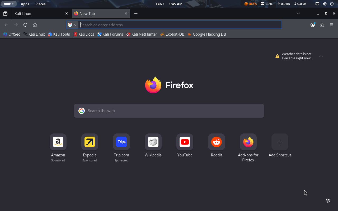Switch to the Kali Linux tab
This screenshot has height=211, width=338.
40,13
